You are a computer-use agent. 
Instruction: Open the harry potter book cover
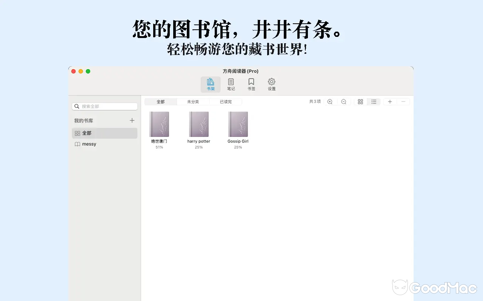(198, 124)
